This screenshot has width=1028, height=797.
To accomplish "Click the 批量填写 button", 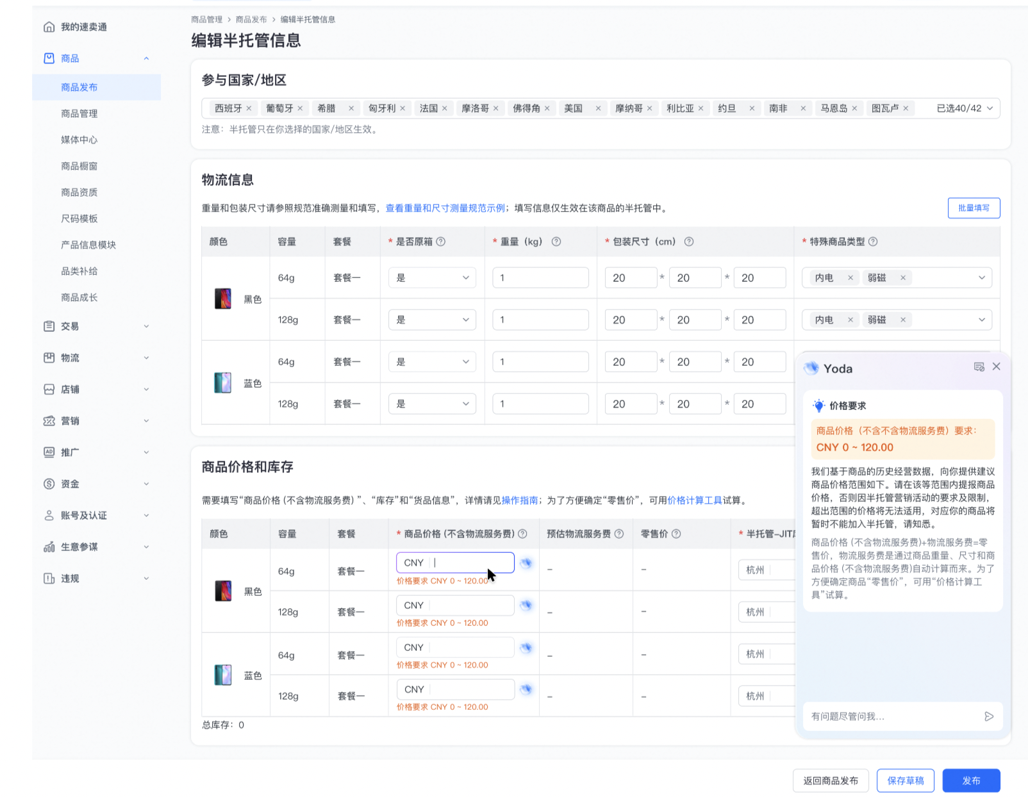I will click(x=974, y=208).
